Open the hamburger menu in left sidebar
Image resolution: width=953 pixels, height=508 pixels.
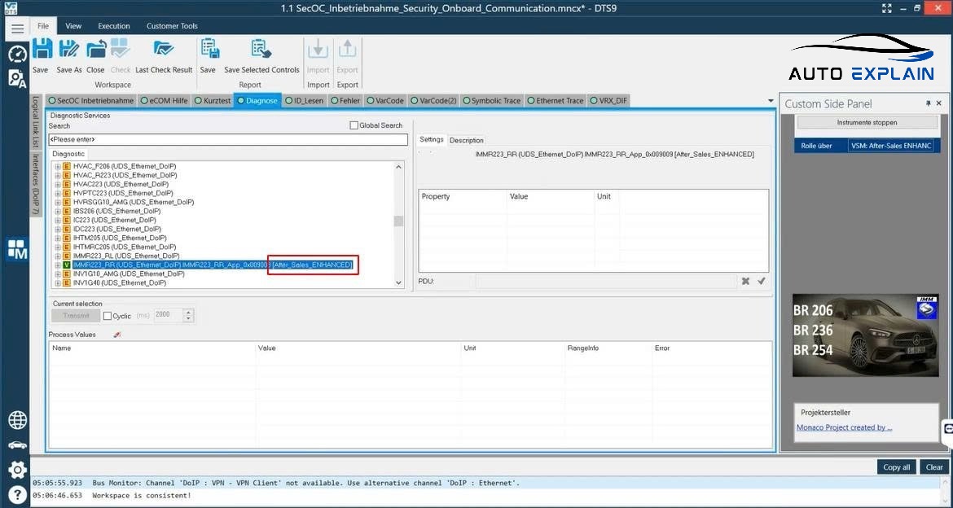[x=17, y=28]
